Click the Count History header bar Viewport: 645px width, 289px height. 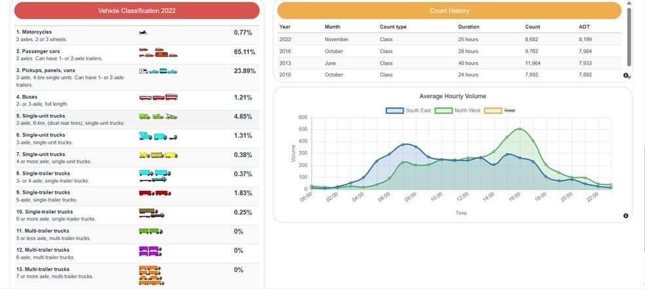coord(449,10)
